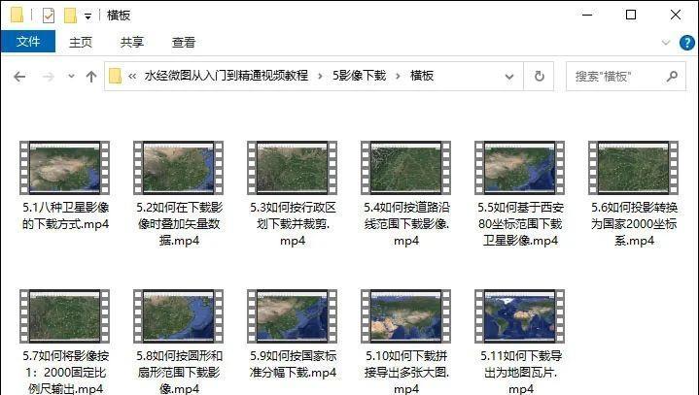Go forward with the right arrow button
Screen dimensions: 699x395
click(x=49, y=77)
